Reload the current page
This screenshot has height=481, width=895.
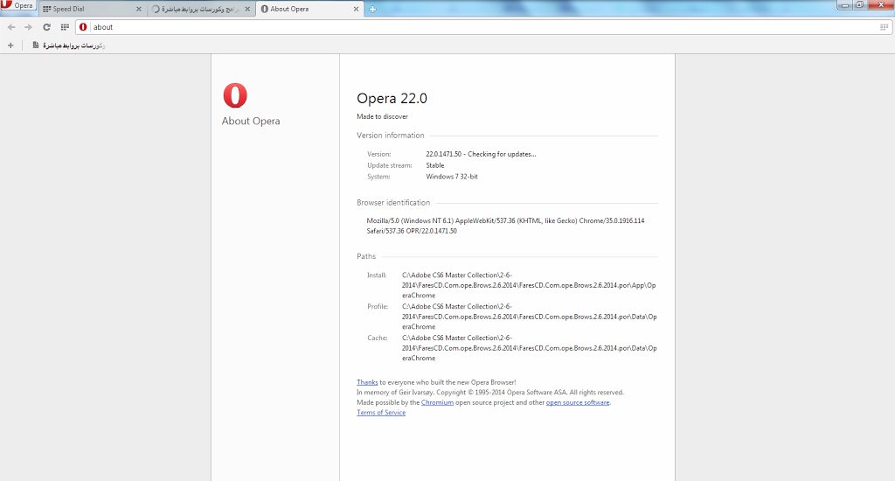coord(47,27)
